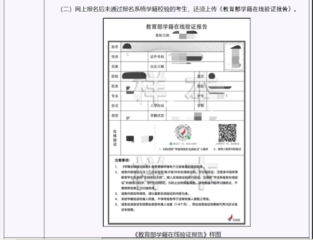Click the 民族 label cell
Screen dimensions: 313x240
tap(115, 66)
